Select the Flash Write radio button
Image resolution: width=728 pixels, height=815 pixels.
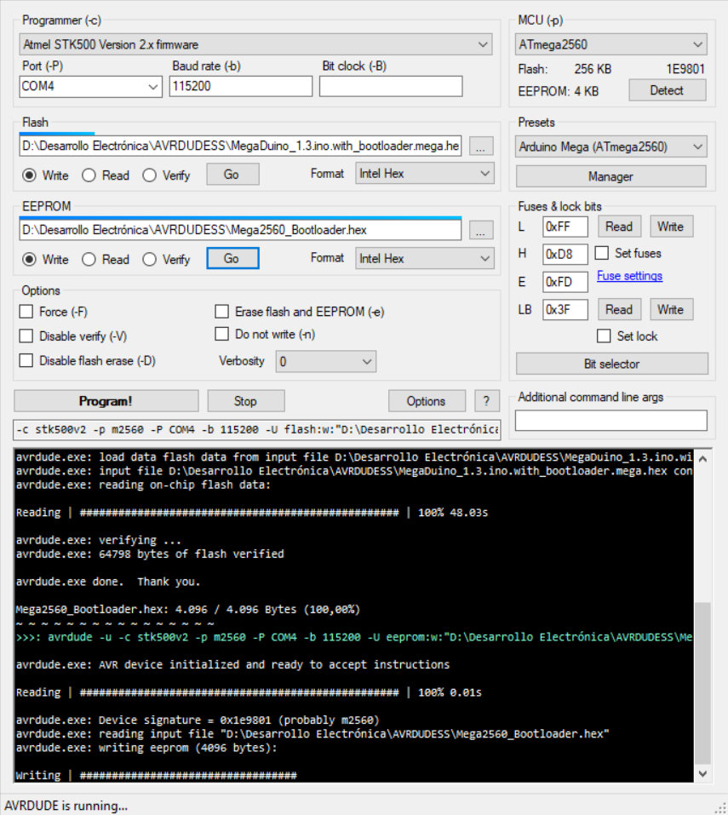coord(29,175)
